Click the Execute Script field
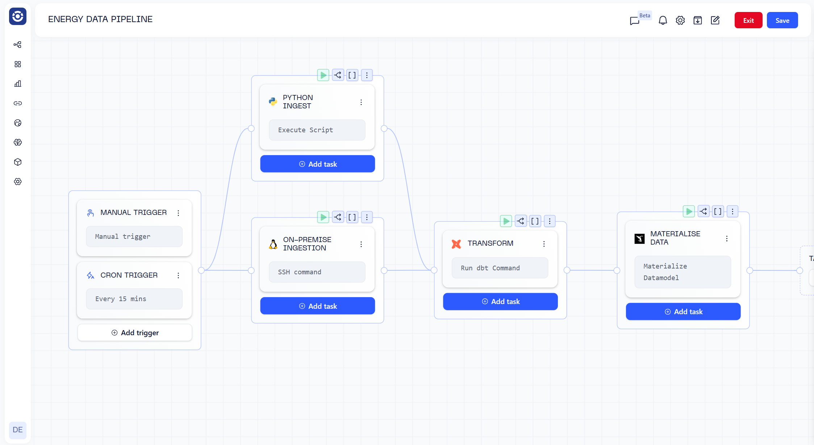814x445 pixels. click(x=317, y=130)
